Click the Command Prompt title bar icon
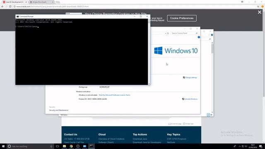The image size is (265, 149). click(17, 17)
